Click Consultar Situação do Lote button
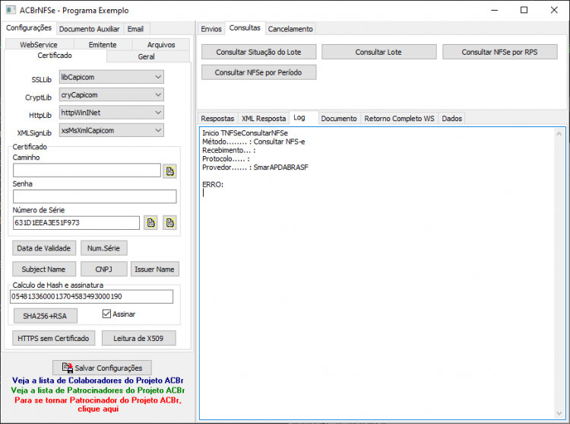The image size is (570, 424). 259,52
